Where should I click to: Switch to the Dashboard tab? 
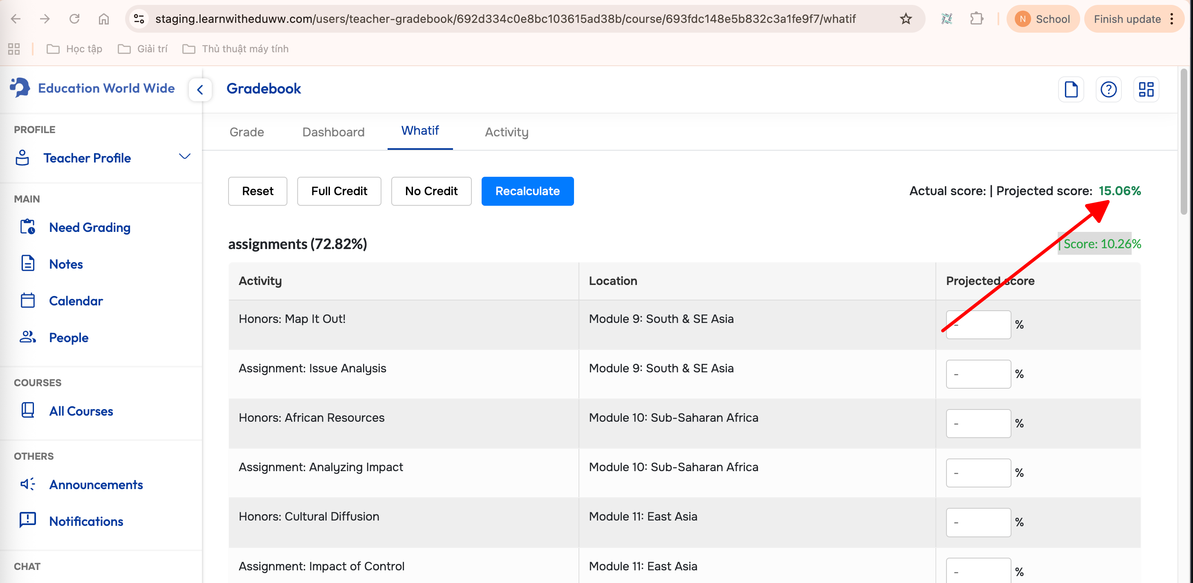point(333,132)
